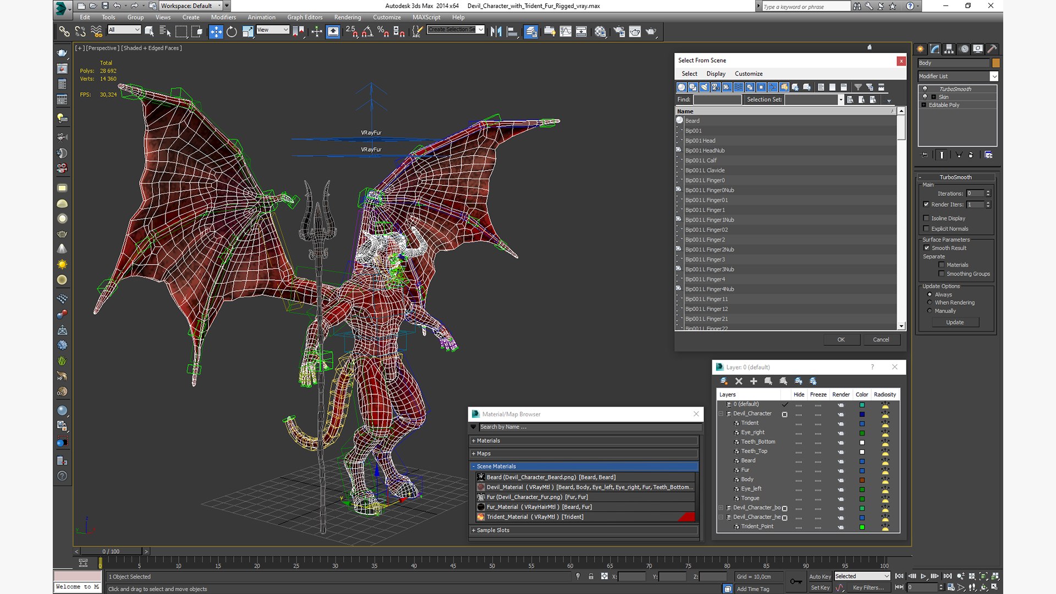Screen dimensions: 1056x594
Task: Expand Sample Slots in Material Browser
Action: coord(584,530)
